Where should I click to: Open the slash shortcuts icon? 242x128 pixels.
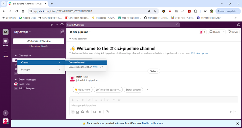point(107,112)
